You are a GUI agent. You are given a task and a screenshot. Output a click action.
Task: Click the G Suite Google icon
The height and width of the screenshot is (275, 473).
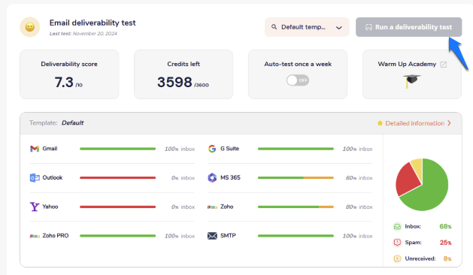pyautogui.click(x=212, y=149)
